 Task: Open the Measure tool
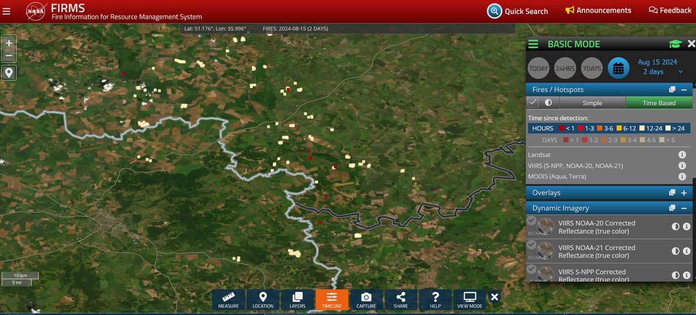click(x=229, y=300)
